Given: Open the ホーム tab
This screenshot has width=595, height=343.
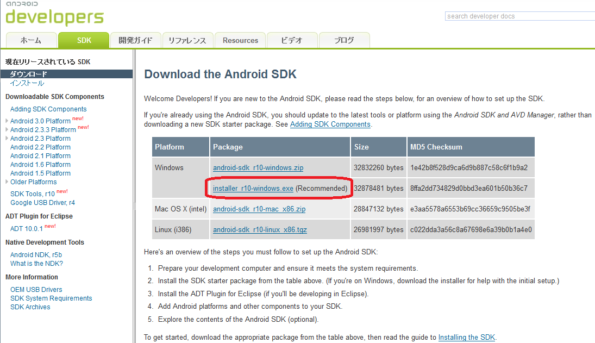Looking at the screenshot, I should [31, 40].
